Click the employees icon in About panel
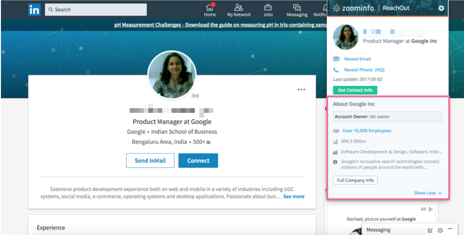The image size is (464, 235). (336, 131)
